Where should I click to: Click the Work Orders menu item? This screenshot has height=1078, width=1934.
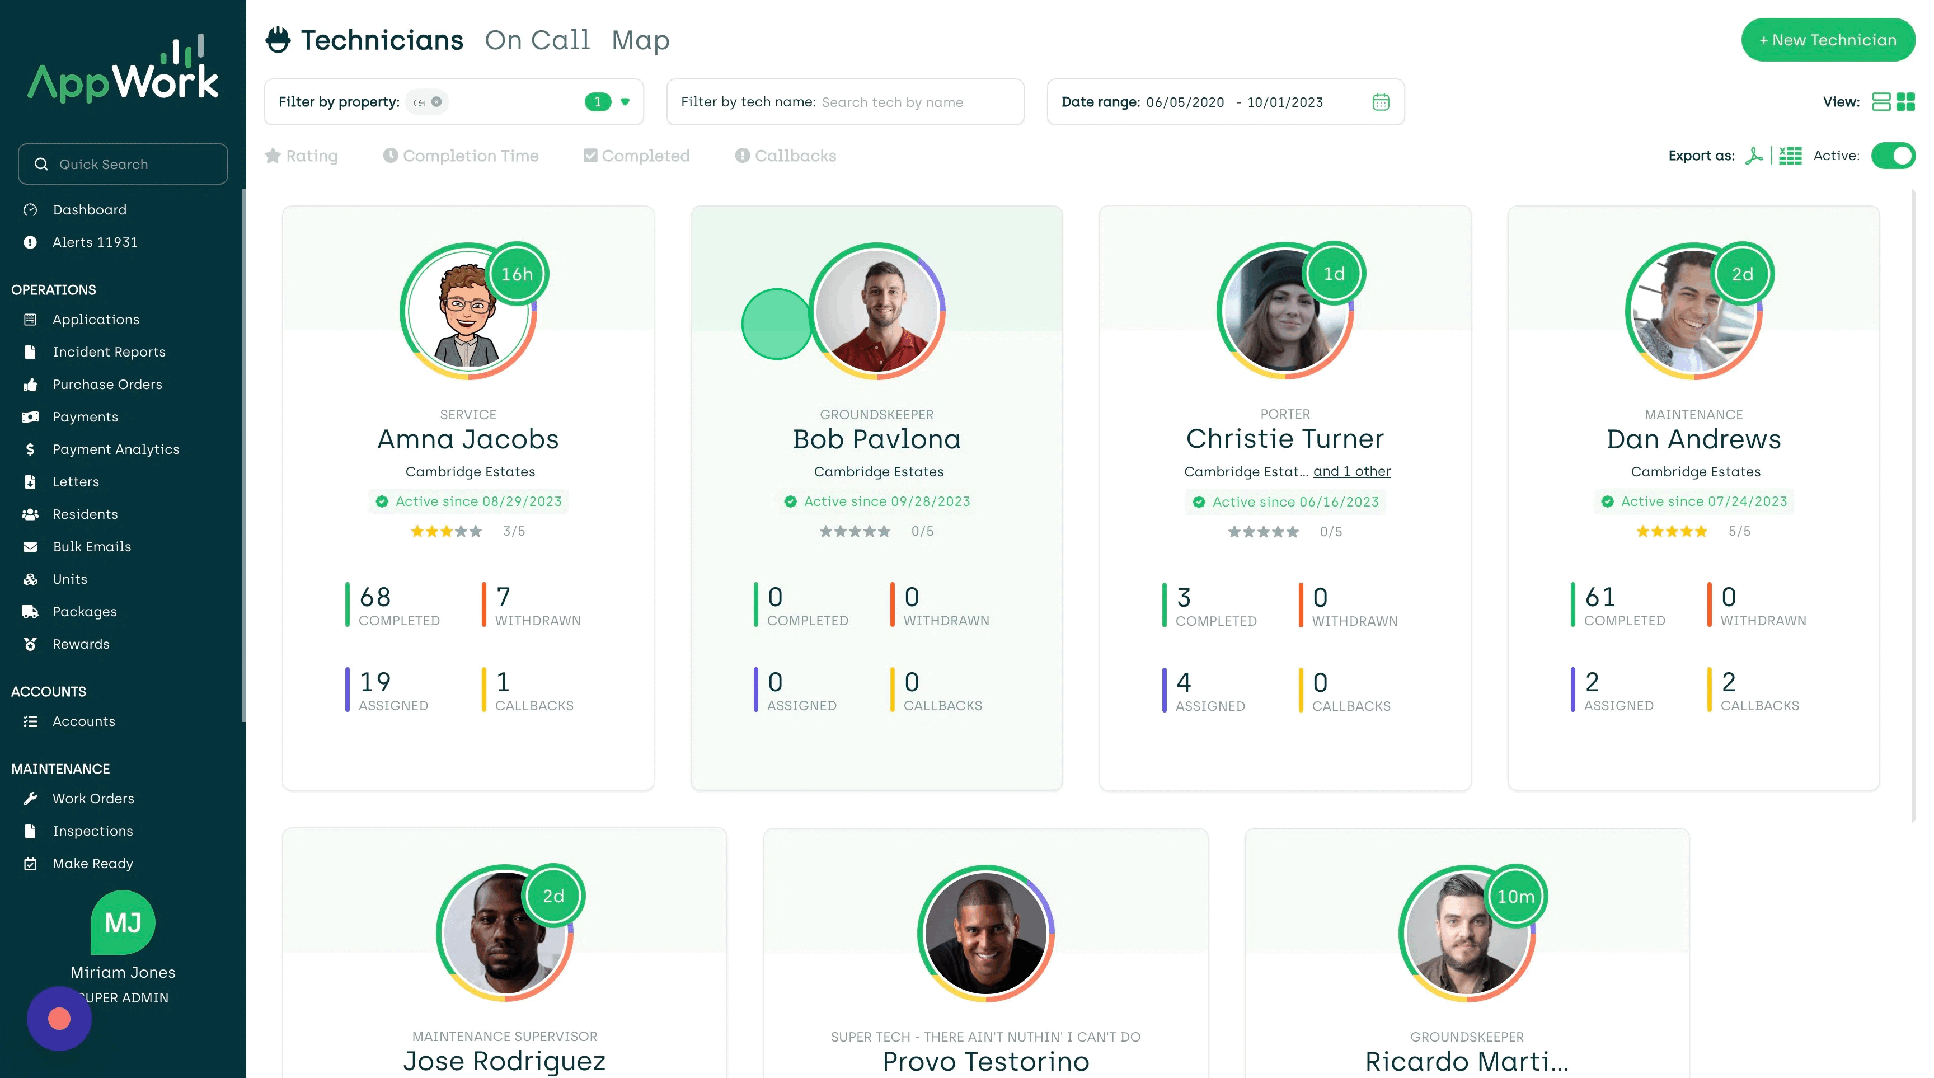tap(93, 798)
